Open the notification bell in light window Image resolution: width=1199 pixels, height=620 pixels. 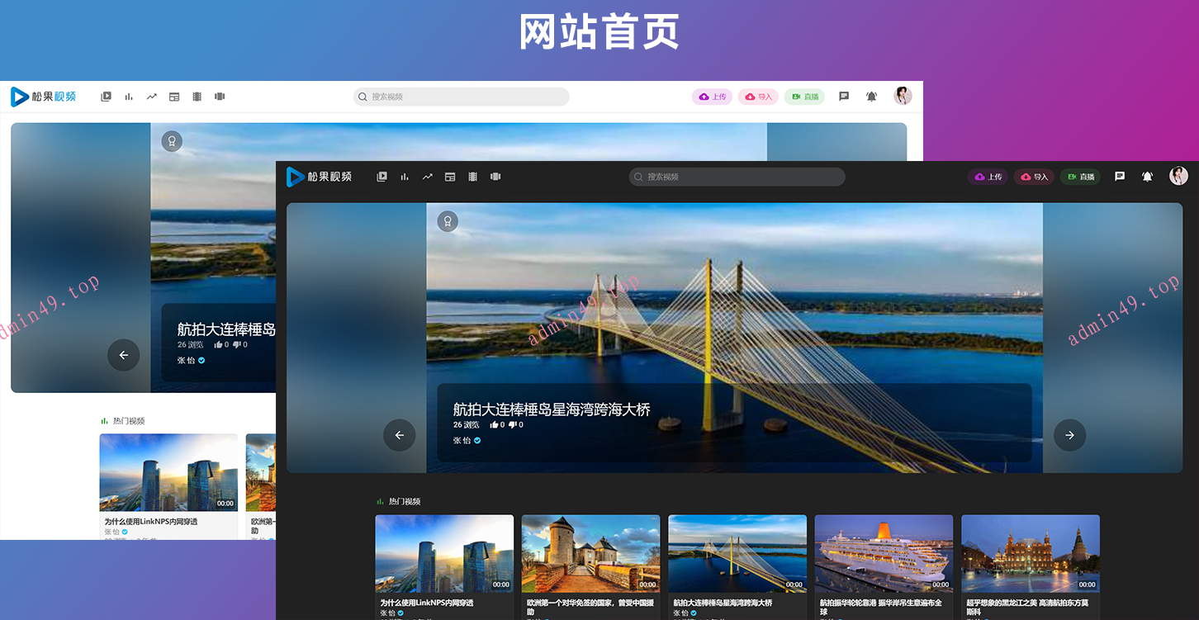pos(871,97)
